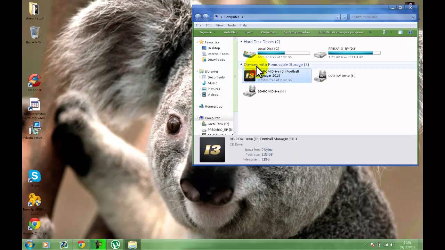
Task: Show more toolbar commands via double chevron
Action: click(370, 32)
